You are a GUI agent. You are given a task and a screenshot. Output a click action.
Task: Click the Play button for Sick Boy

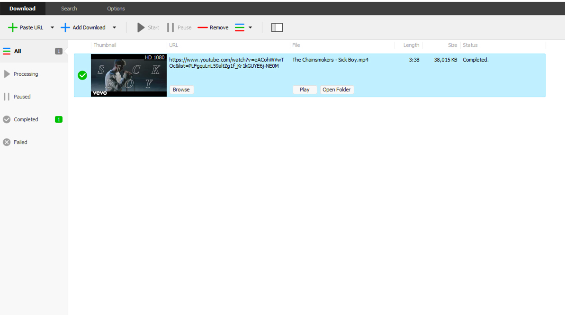[x=305, y=90]
